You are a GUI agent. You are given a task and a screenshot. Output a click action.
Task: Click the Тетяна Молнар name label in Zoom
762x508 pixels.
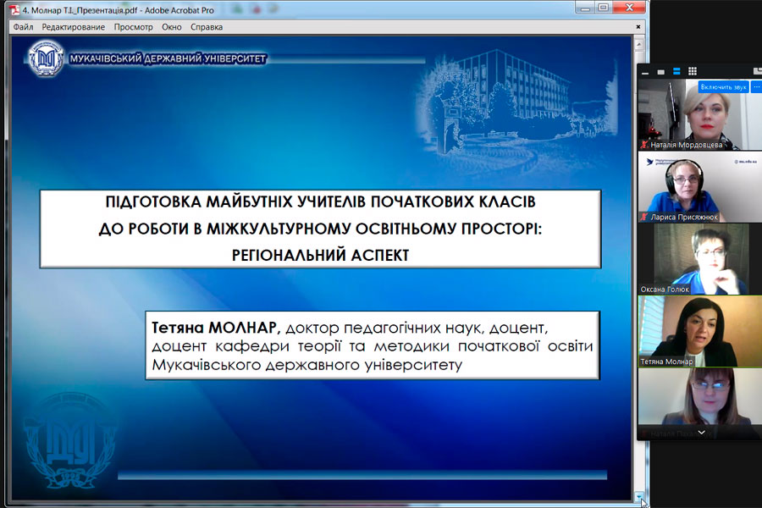(x=666, y=362)
